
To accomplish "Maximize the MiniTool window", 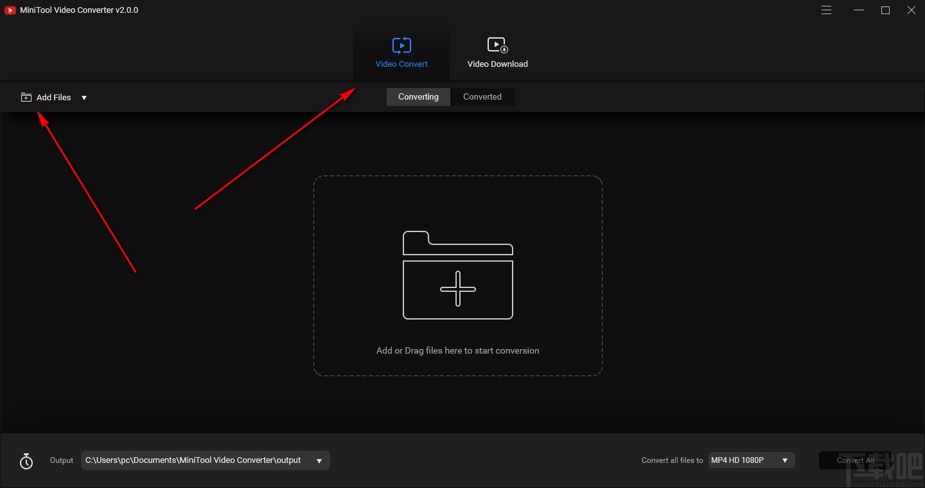I will click(886, 10).
